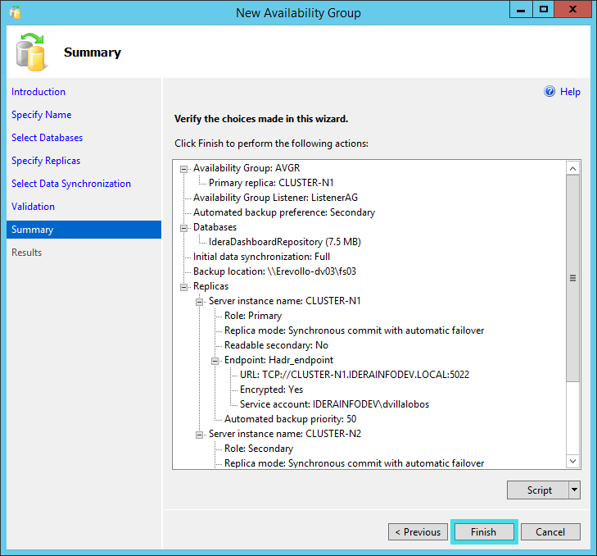Close the New Availability Group window
597x556 pixels.
pos(572,10)
